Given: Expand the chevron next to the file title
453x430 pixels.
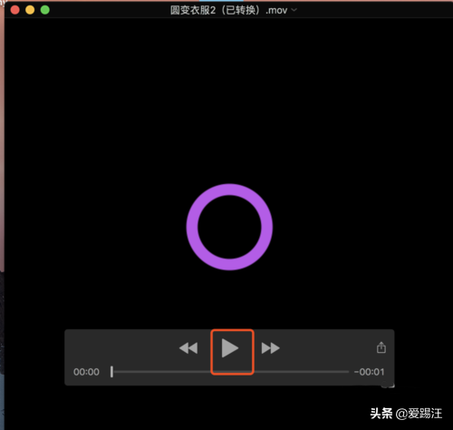Looking at the screenshot, I should (x=294, y=10).
